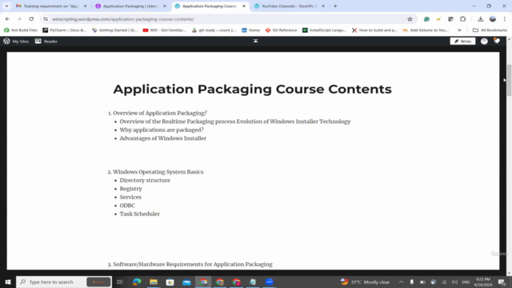
Task: Open Microsoft Store from the taskbar
Action: [170, 282]
